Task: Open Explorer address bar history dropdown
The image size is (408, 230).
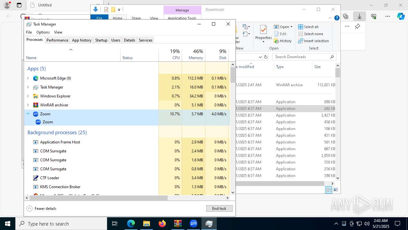Action: 260,57
